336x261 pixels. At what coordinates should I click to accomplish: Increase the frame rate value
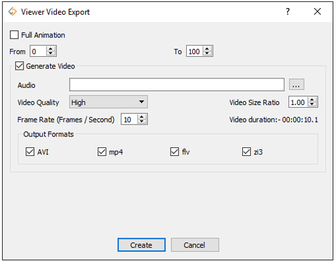[142, 117]
